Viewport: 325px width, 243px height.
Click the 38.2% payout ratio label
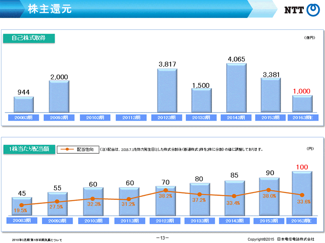click(165, 196)
